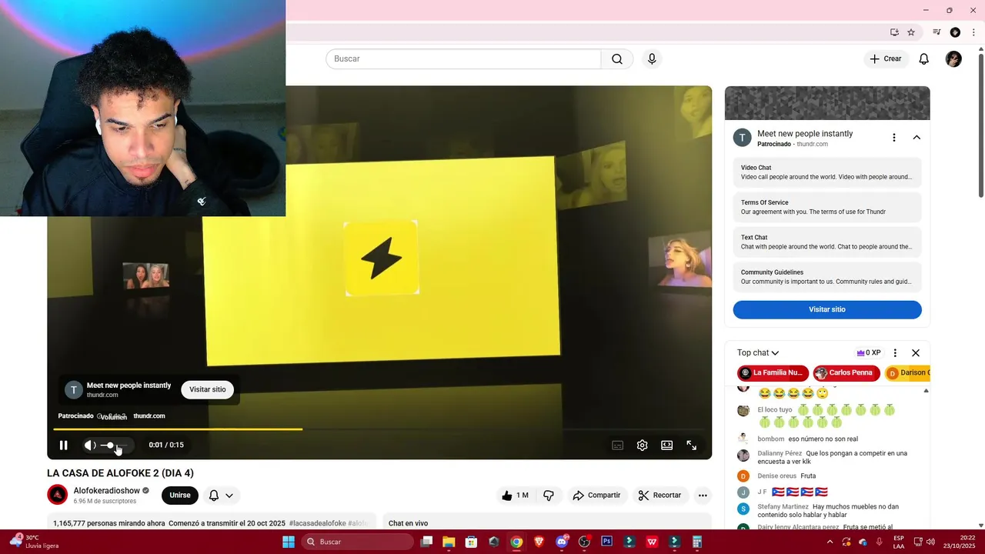The width and height of the screenshot is (985, 554).
Task: Click the Unirse button
Action: click(x=180, y=496)
